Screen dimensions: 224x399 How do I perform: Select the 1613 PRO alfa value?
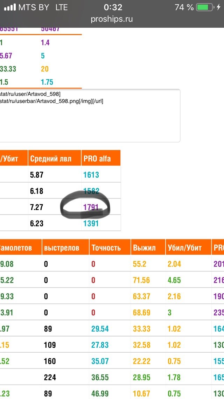pos(91,175)
